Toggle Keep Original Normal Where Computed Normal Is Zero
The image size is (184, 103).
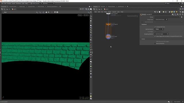click(155, 36)
